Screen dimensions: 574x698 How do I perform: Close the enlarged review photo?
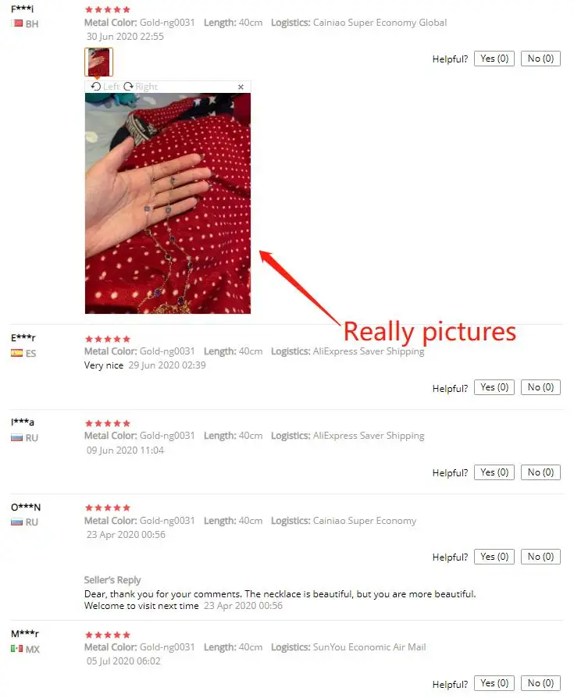(241, 87)
